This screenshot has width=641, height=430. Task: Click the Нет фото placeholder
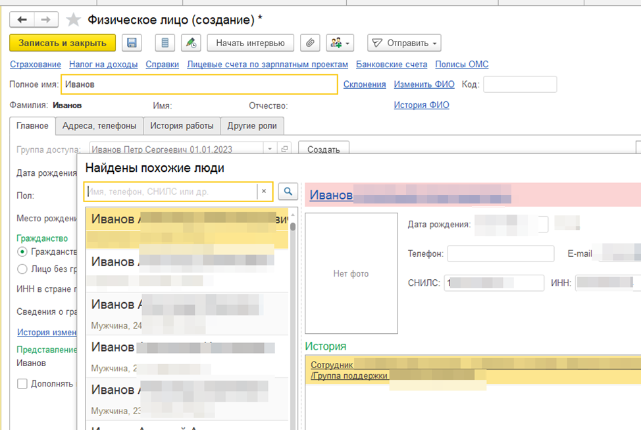click(x=351, y=273)
